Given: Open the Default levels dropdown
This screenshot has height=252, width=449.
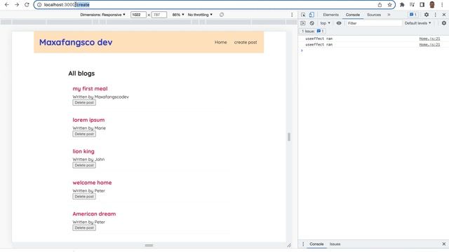Looking at the screenshot, I should [x=417, y=23].
